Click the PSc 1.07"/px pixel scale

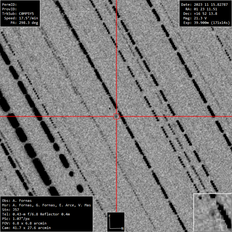(17, 219)
